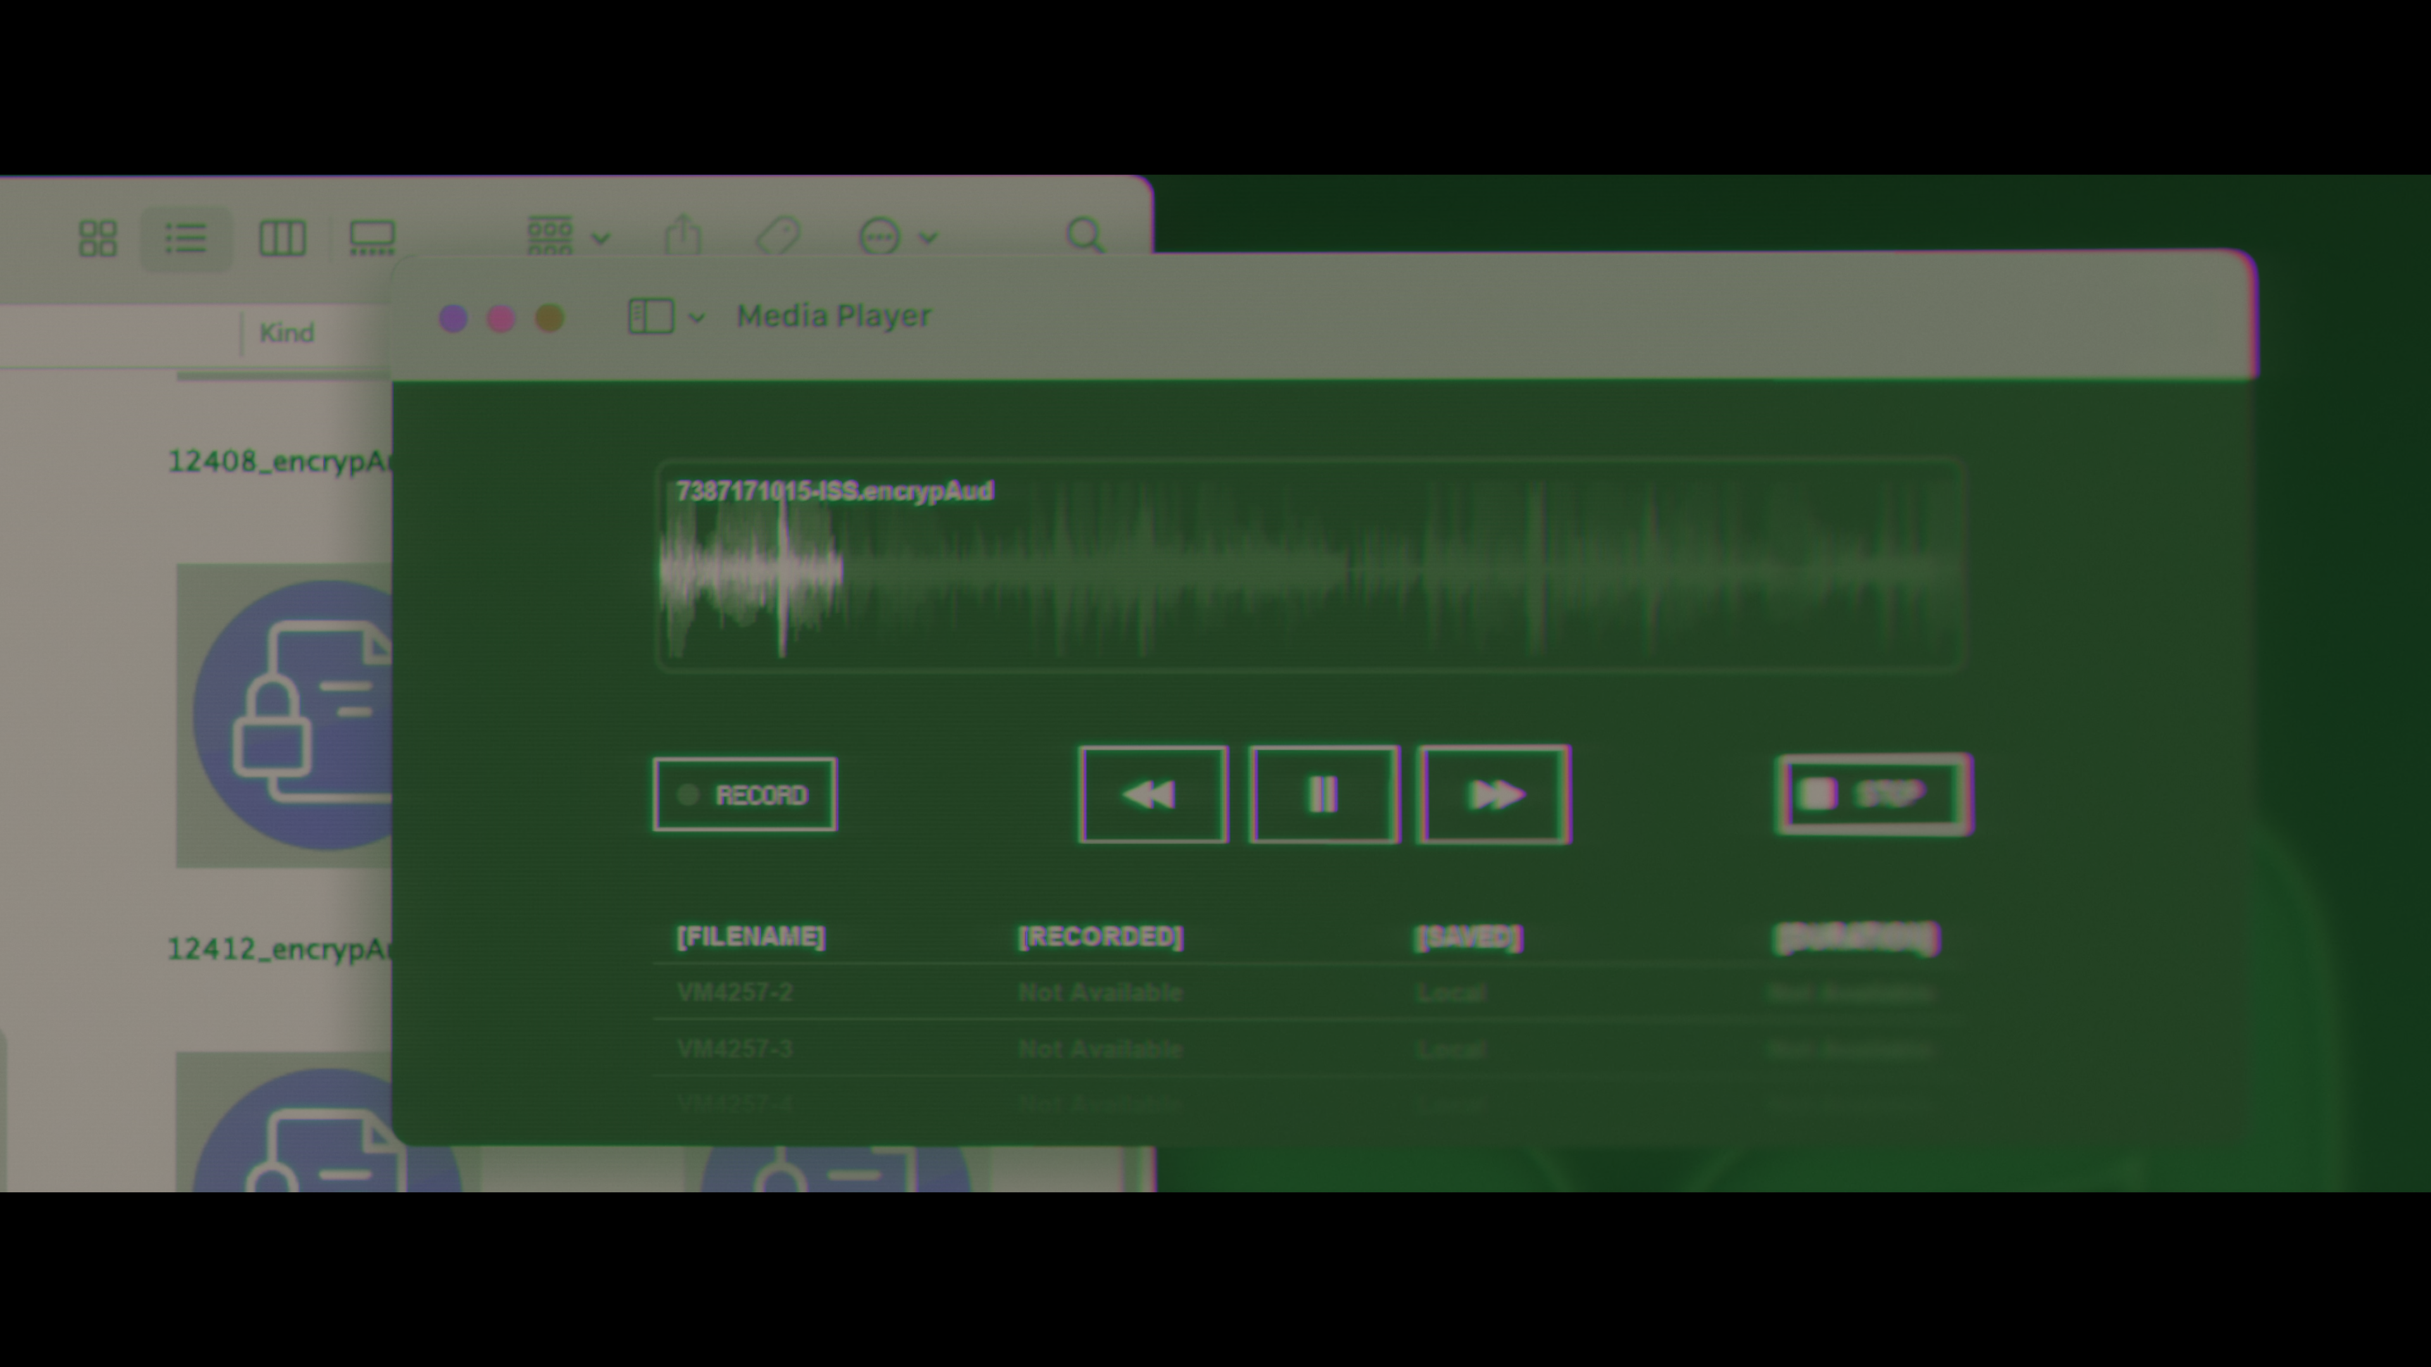The width and height of the screenshot is (2431, 1367).
Task: Expand the sidebar chevron in Media Player
Action: coord(696,318)
